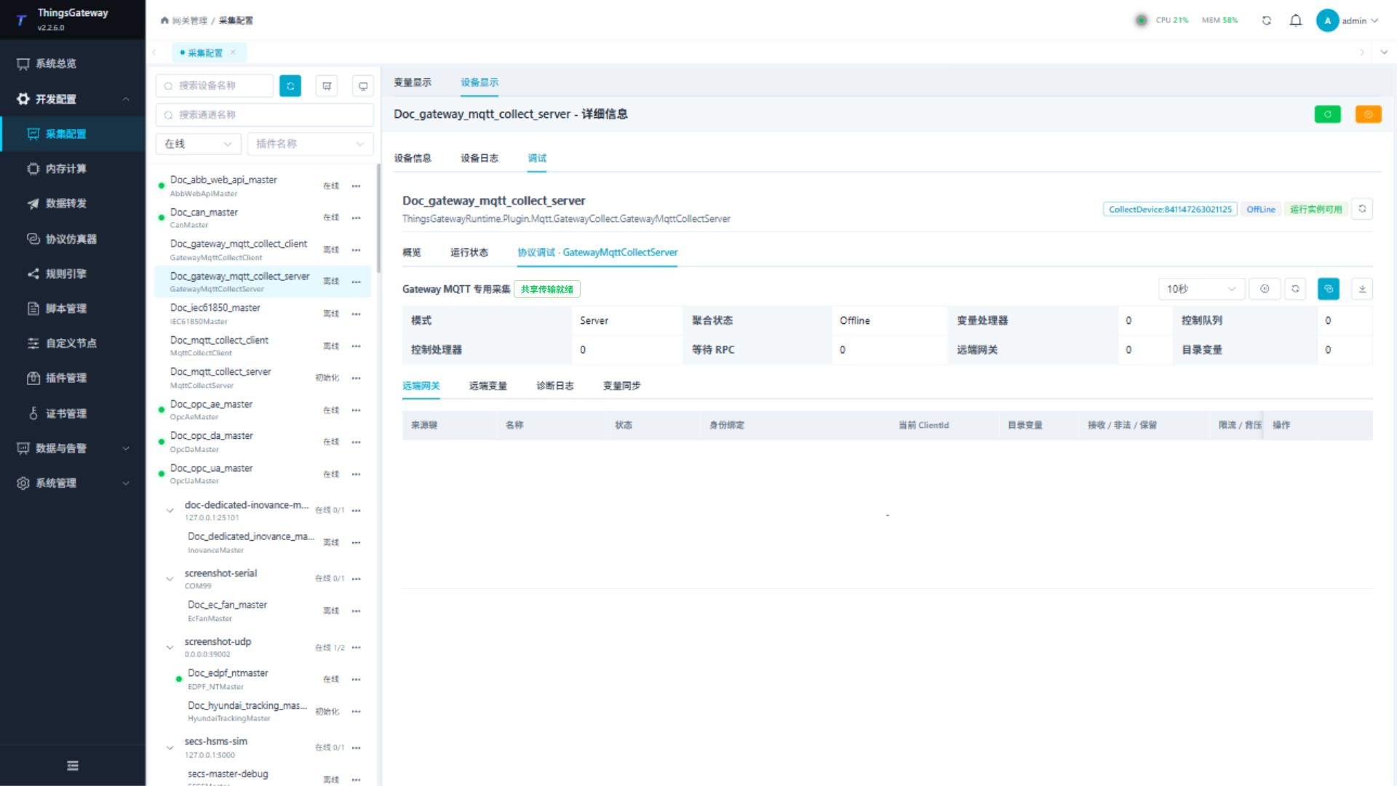Click the orange settings button in detail header
1397x786 pixels.
[x=1369, y=114]
